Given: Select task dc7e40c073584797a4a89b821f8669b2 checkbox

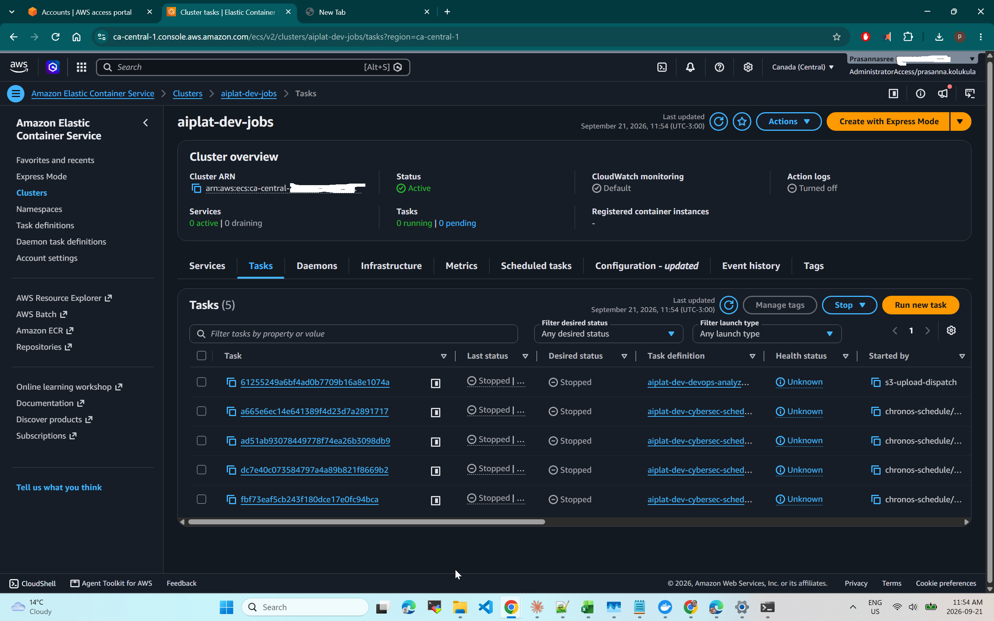Looking at the screenshot, I should [201, 470].
